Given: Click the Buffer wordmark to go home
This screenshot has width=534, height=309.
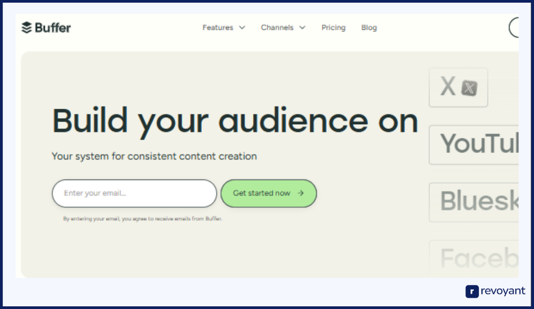Looking at the screenshot, I should coord(53,28).
